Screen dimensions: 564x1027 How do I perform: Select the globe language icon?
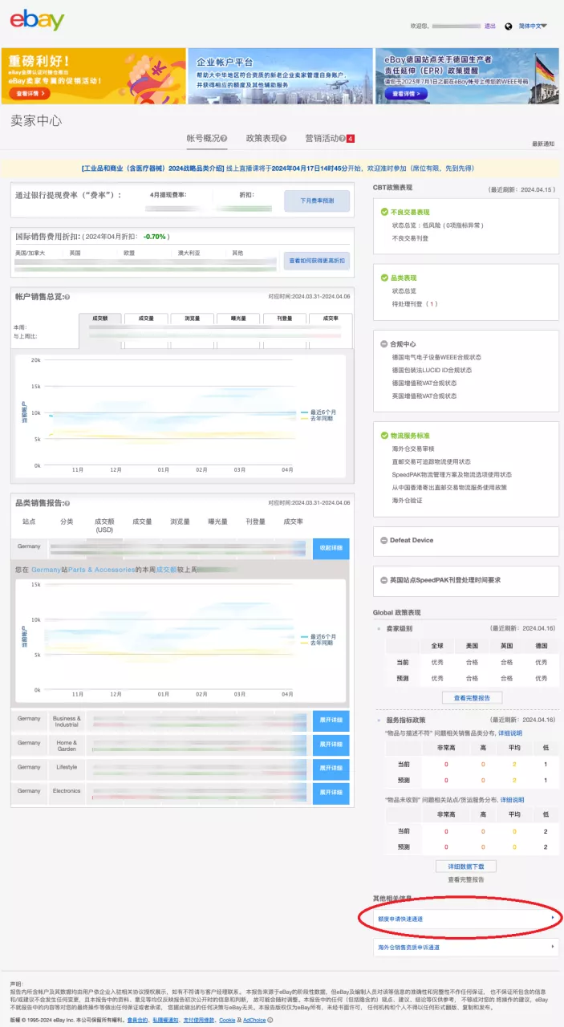(x=509, y=26)
